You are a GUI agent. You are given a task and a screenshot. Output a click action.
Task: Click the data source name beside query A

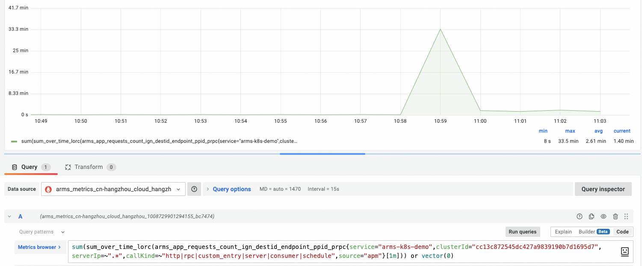[127, 216]
